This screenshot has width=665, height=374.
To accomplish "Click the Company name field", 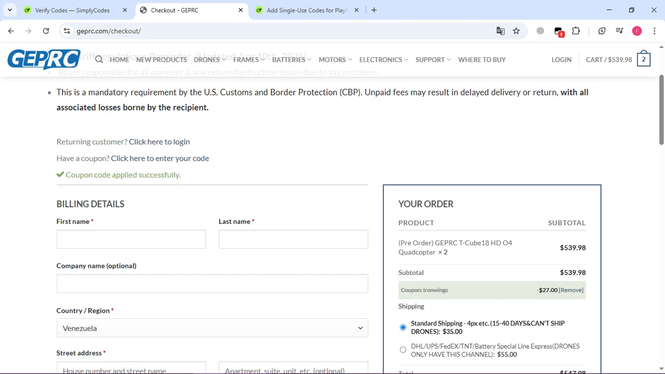I will click(x=212, y=283).
